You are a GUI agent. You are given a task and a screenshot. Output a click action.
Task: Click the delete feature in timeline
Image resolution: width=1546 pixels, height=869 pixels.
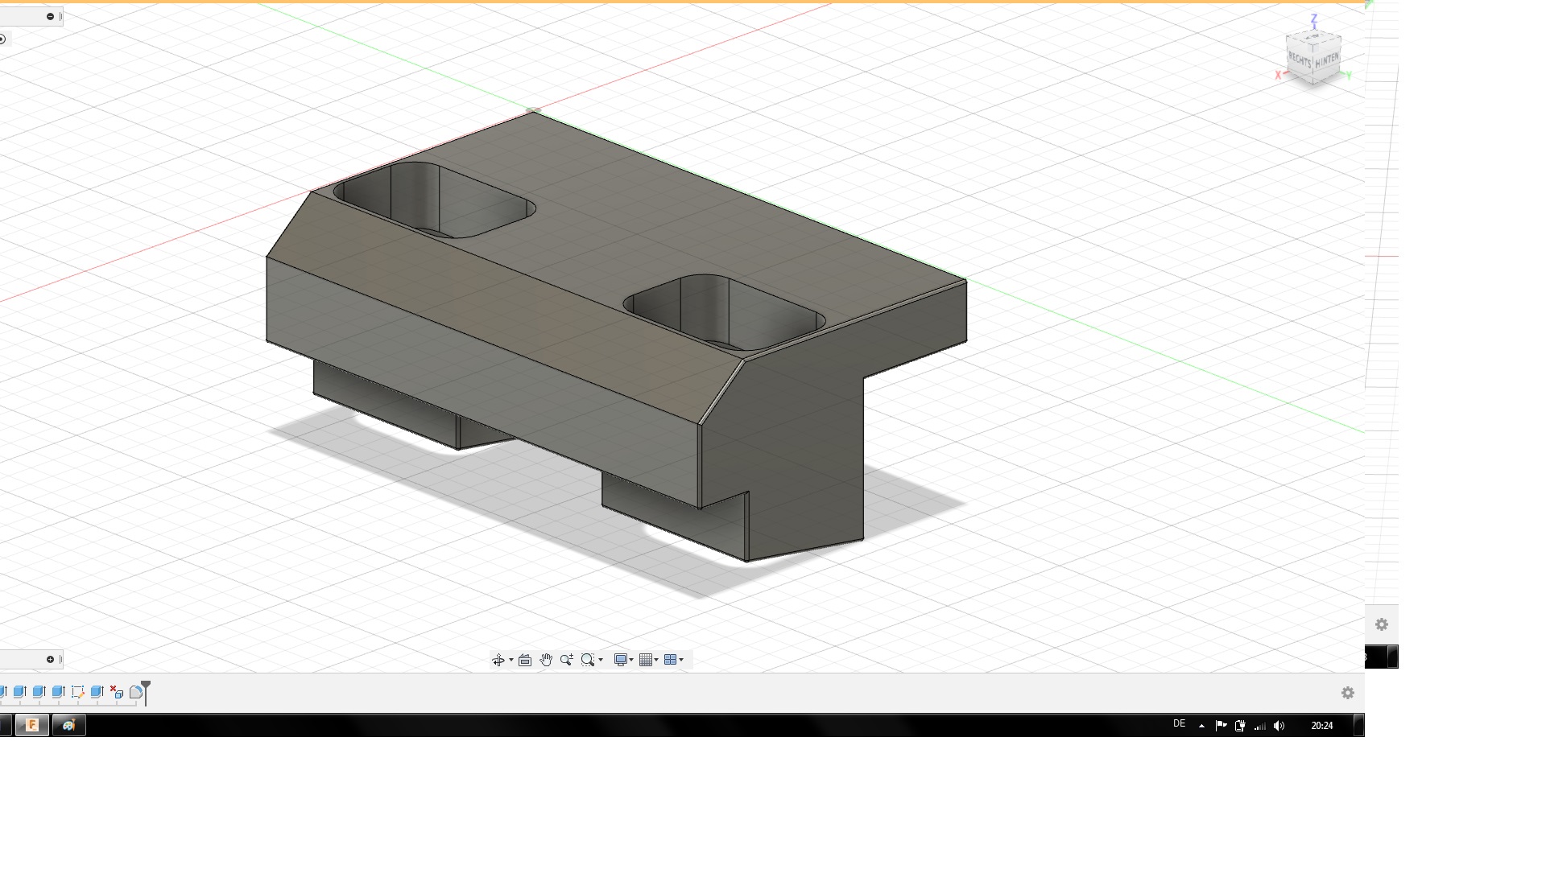(x=117, y=692)
